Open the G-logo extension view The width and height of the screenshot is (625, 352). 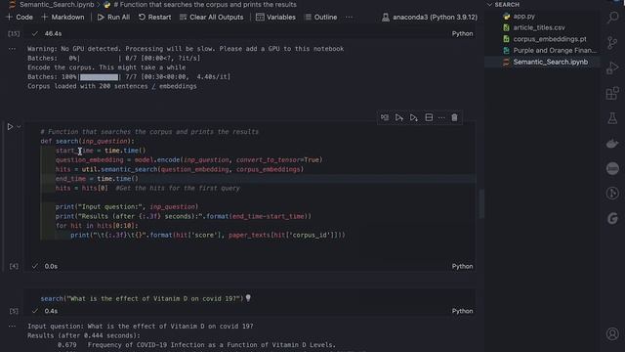612,218
